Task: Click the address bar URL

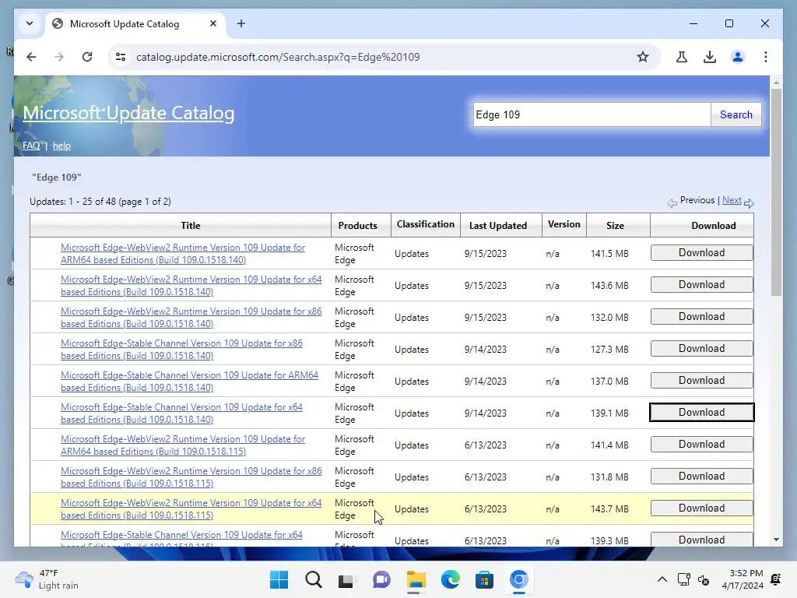Action: click(278, 57)
